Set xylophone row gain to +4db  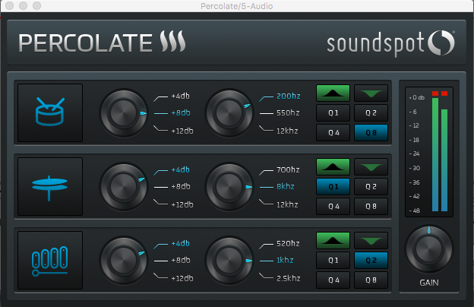(x=180, y=243)
